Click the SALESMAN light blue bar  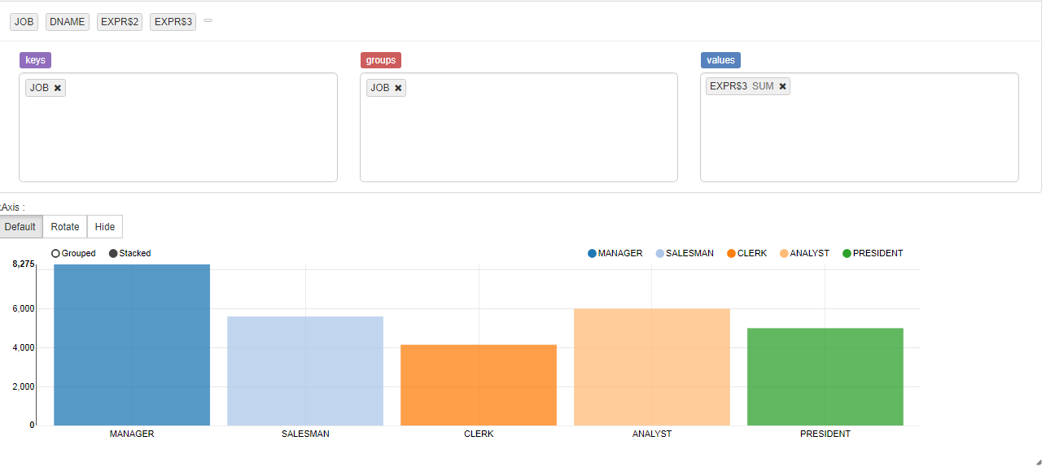tap(305, 371)
